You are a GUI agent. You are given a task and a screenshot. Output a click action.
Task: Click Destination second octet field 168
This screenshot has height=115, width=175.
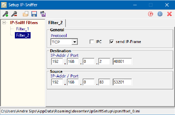73,61
